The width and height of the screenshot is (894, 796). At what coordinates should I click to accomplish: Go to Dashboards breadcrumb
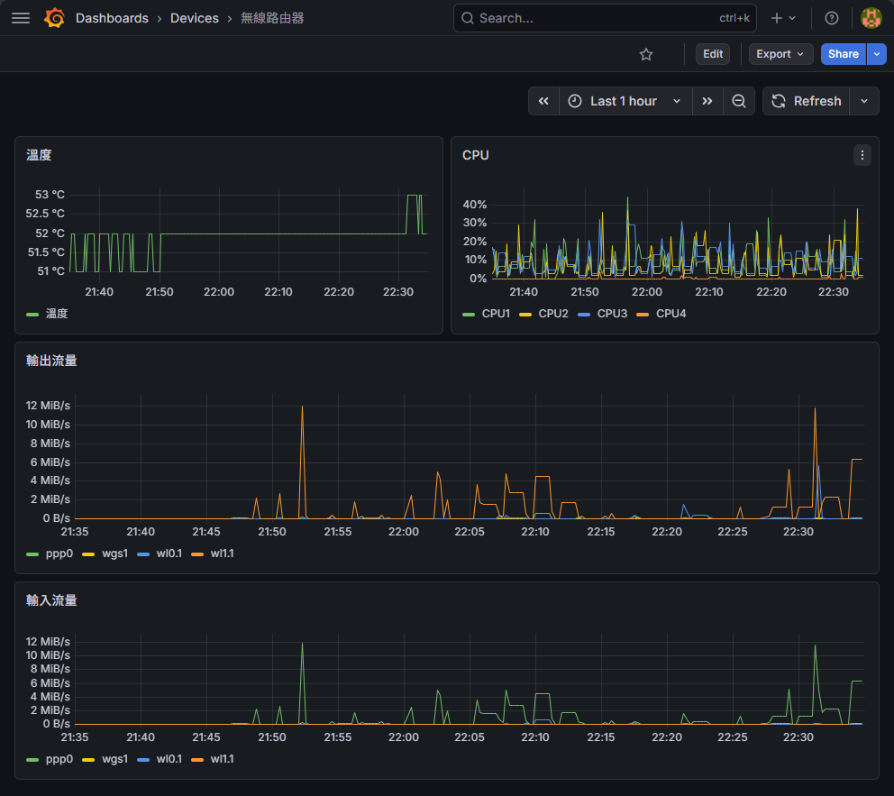pos(112,18)
